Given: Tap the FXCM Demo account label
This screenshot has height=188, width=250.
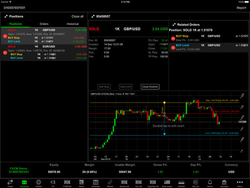Looking at the screenshot, I should (x=19, y=168).
